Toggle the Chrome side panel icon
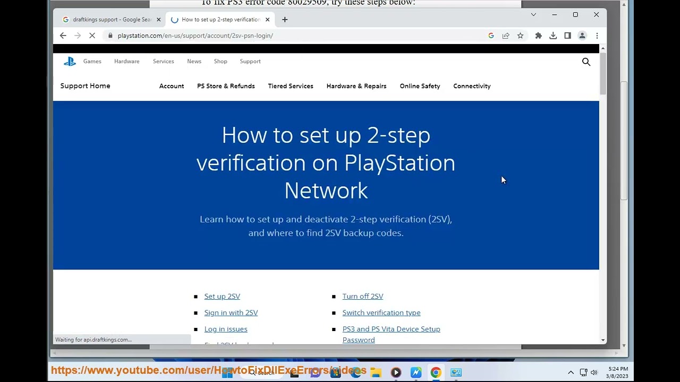 click(567, 36)
